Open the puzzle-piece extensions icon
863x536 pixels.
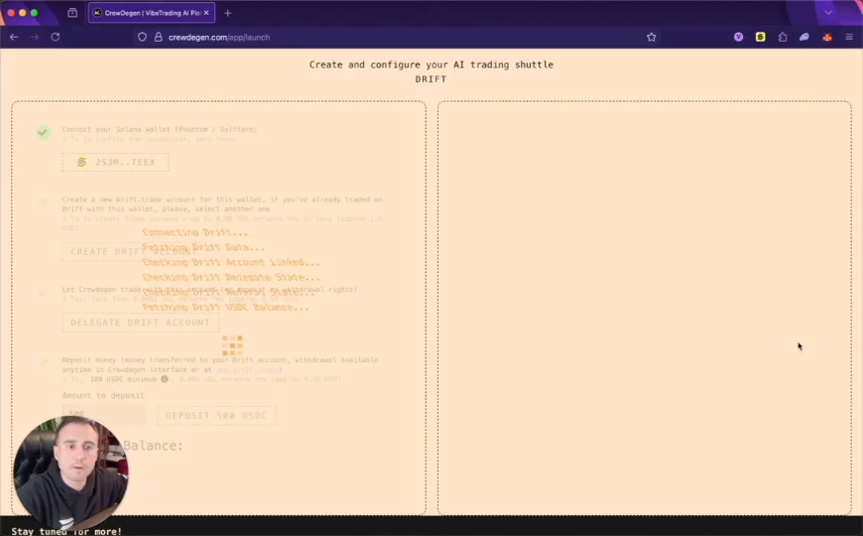coord(783,37)
